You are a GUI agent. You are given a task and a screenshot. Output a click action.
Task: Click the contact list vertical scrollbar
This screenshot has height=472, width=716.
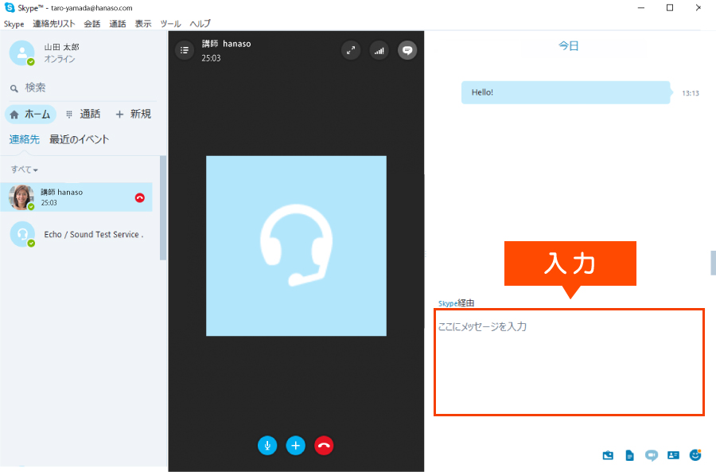tap(163, 207)
